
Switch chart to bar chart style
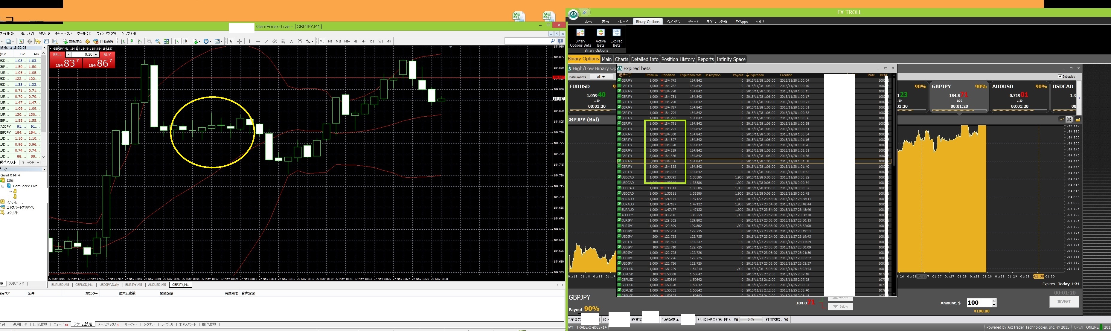(123, 41)
